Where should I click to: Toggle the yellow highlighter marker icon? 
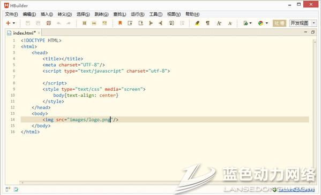click(197, 23)
